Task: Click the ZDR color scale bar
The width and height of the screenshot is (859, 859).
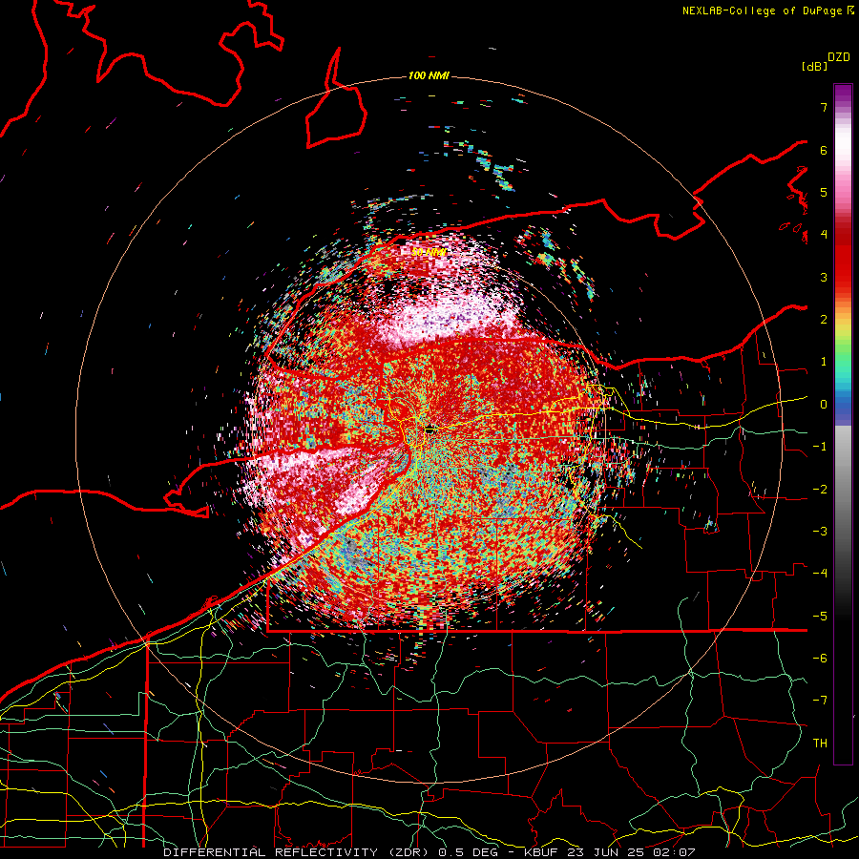Action: click(843, 424)
